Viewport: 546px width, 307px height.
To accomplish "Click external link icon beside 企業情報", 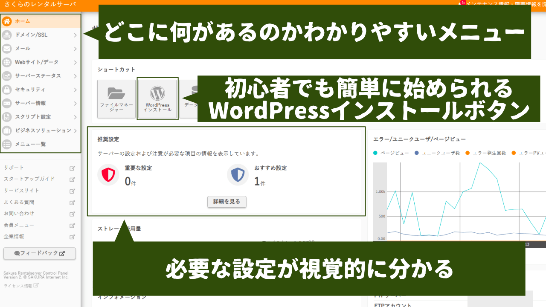I will (73, 237).
